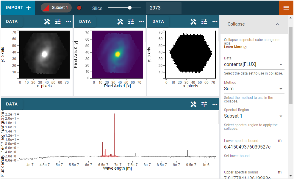Open tools icon in spectrum viewer

pos(193,104)
